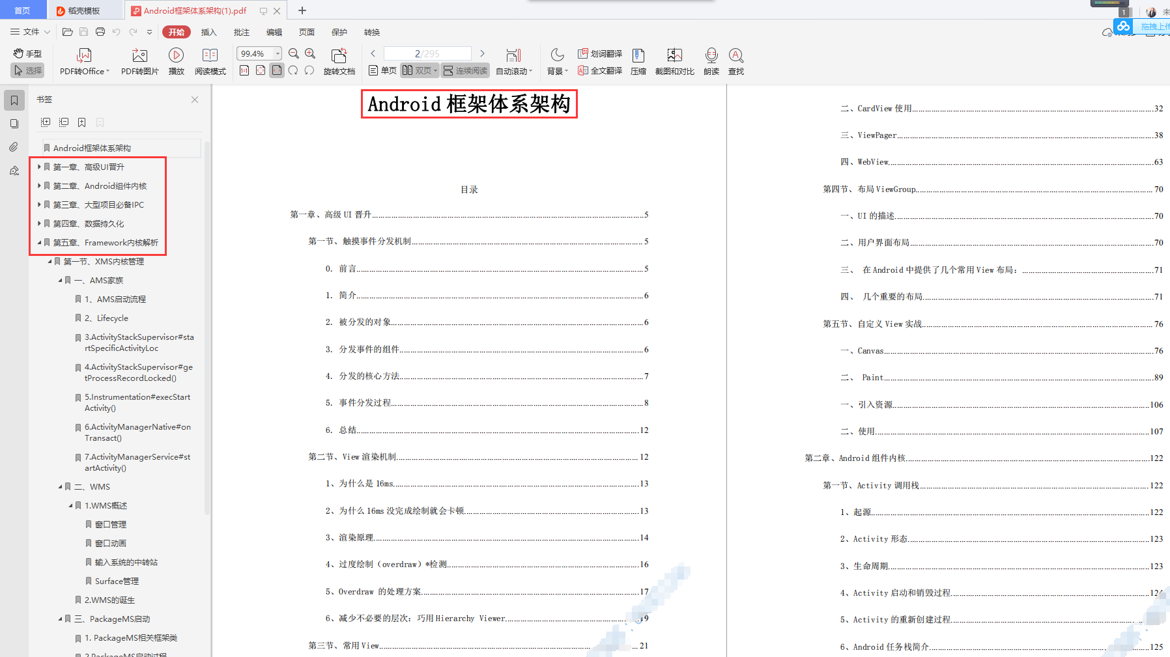Go to next page arrow
Screen dimensions: 1170x657
(482, 53)
